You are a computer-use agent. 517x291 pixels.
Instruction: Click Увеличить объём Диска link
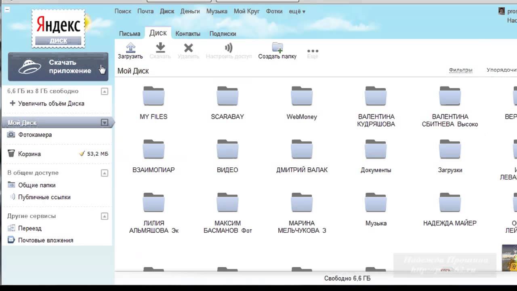(51, 103)
